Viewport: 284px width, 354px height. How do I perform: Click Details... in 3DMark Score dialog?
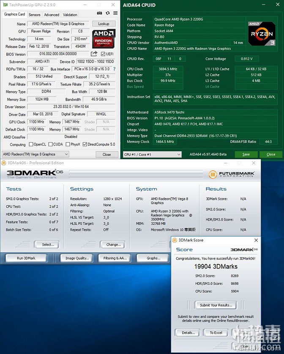click(x=188, y=332)
